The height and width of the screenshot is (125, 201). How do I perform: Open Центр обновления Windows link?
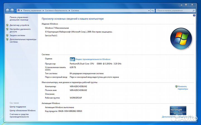tap(23, 110)
